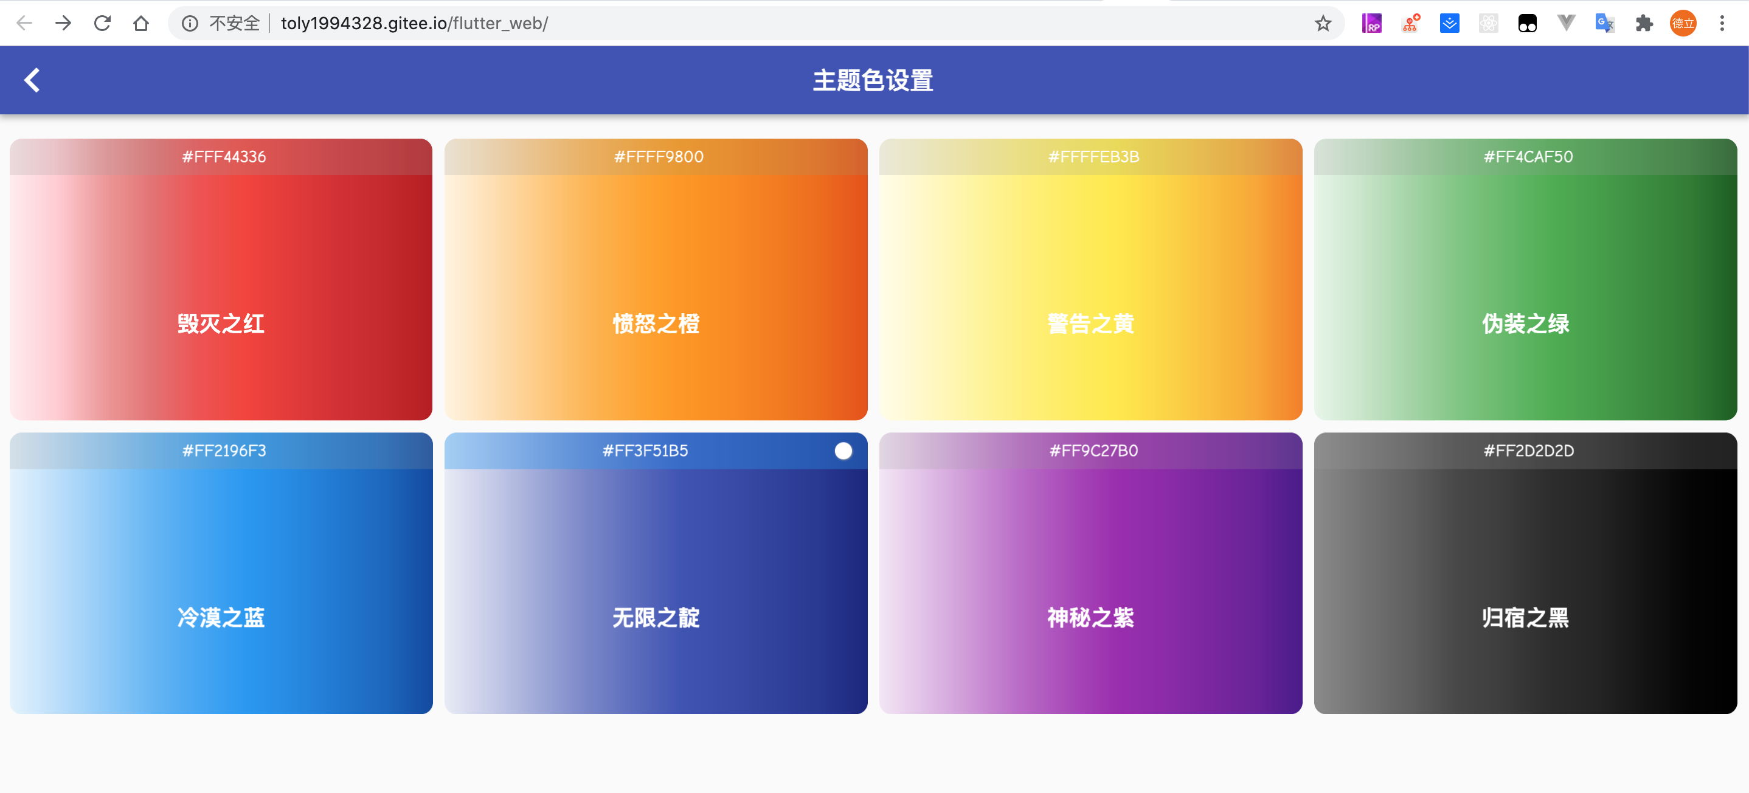Open the orange profile avatar menu
This screenshot has width=1749, height=793.
tap(1683, 23)
